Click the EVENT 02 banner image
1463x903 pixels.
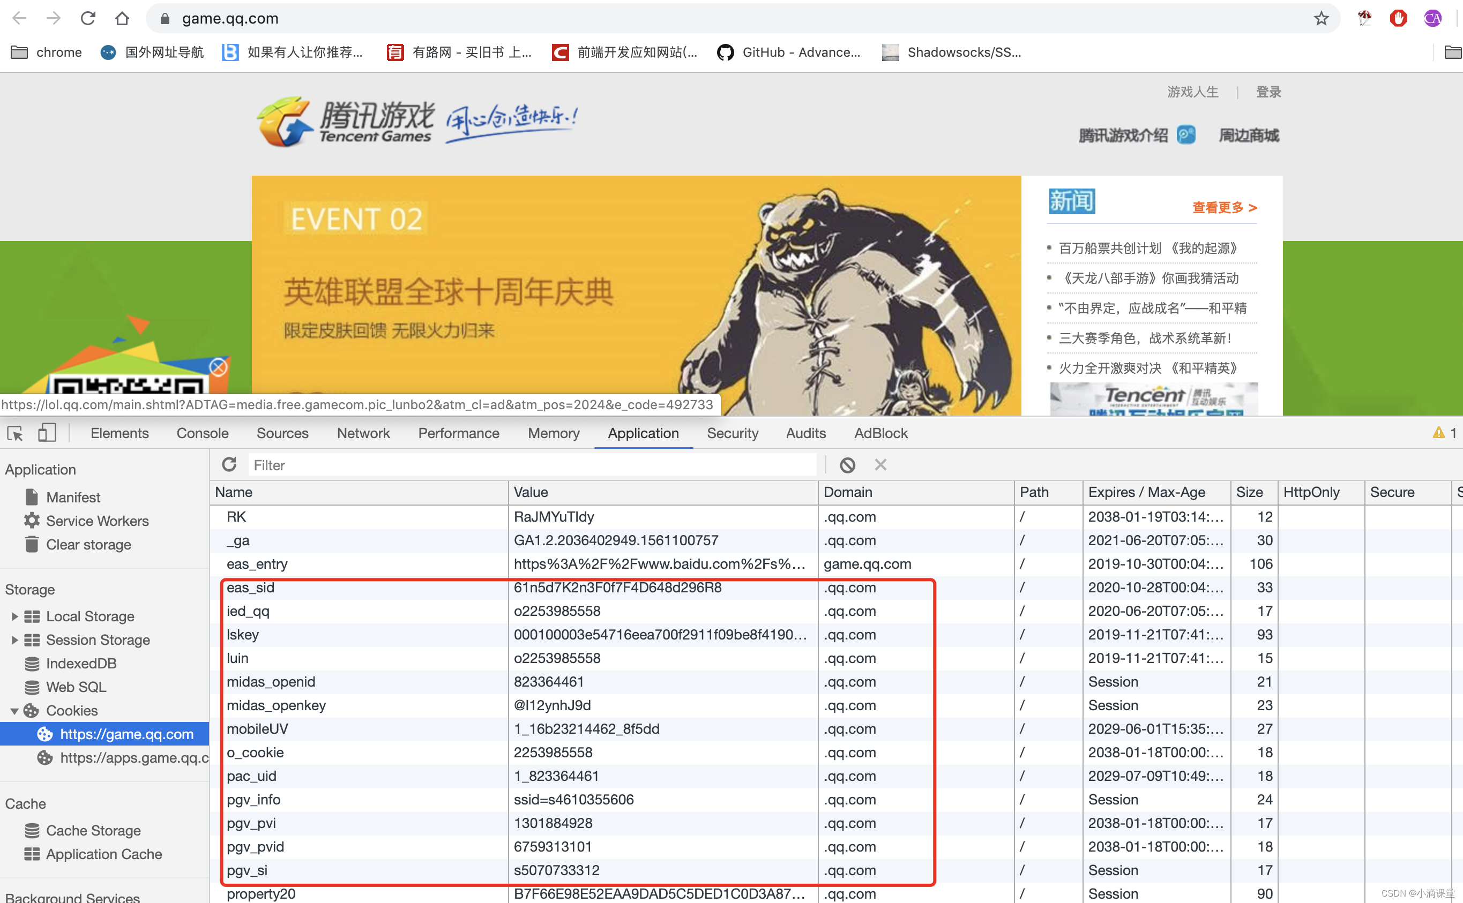tap(636, 295)
